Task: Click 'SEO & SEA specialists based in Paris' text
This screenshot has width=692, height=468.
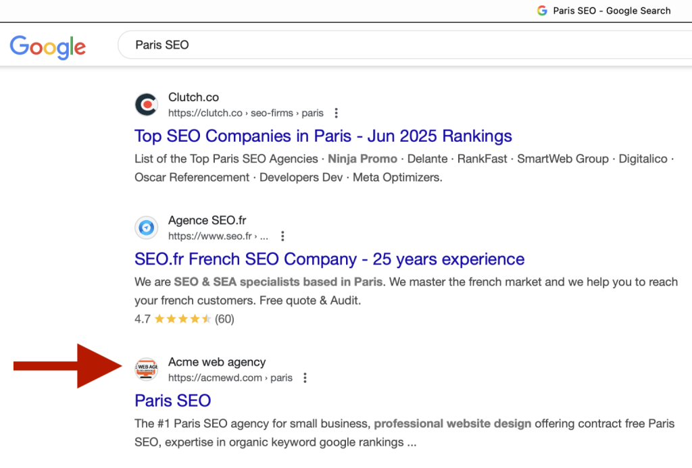Action: coord(278,282)
